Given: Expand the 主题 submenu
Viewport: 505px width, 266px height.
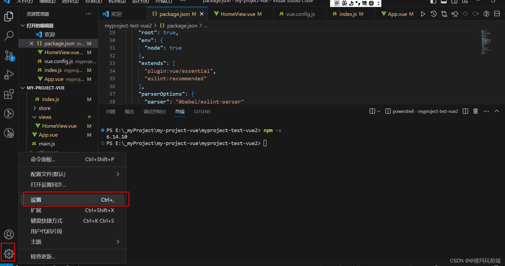Looking at the screenshot, I should click(x=72, y=242).
